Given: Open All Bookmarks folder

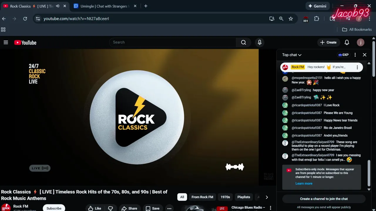Looking at the screenshot, I should (357, 29).
